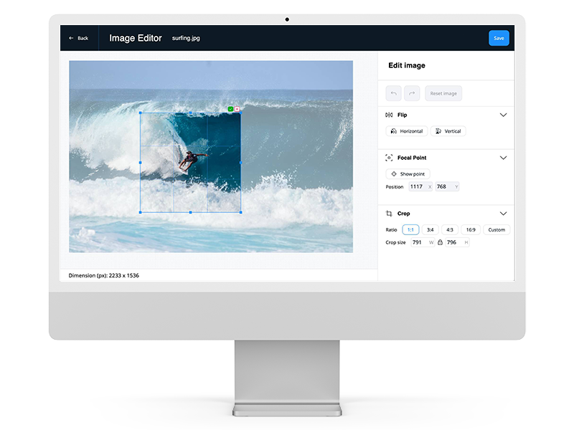The image size is (574, 430).
Task: Cancel crop with red X icon
Action: click(x=237, y=109)
